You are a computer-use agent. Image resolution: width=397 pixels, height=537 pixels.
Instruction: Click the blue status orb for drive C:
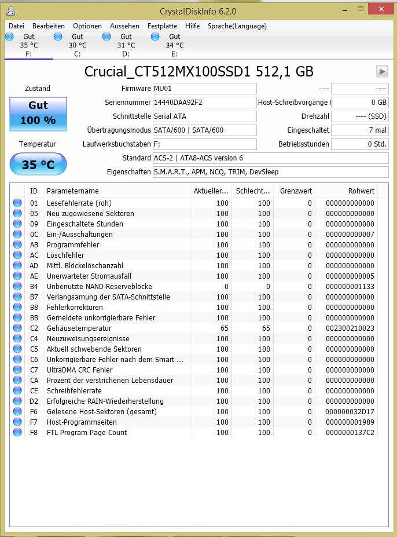point(58,36)
